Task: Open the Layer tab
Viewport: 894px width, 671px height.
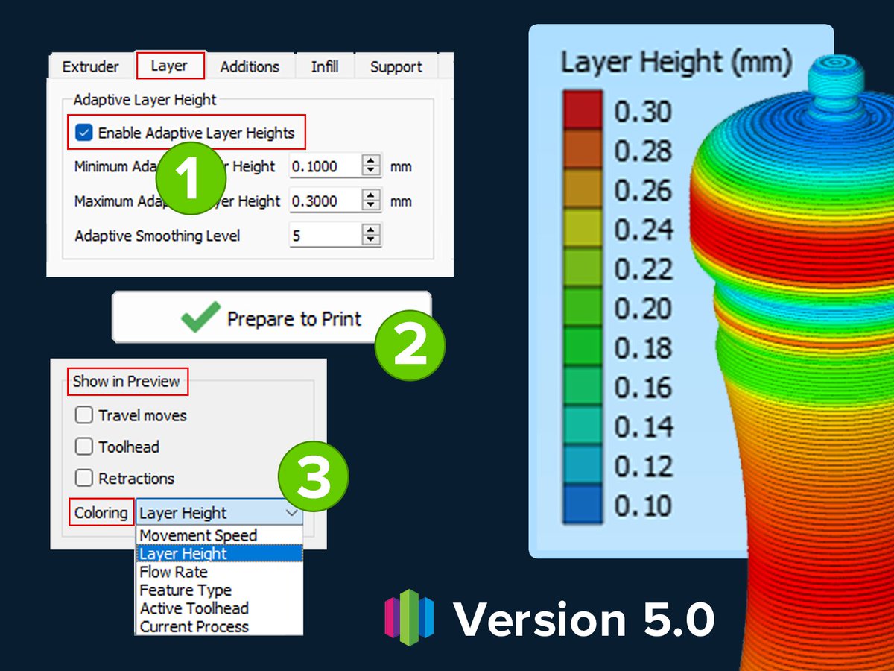Action: [x=170, y=66]
